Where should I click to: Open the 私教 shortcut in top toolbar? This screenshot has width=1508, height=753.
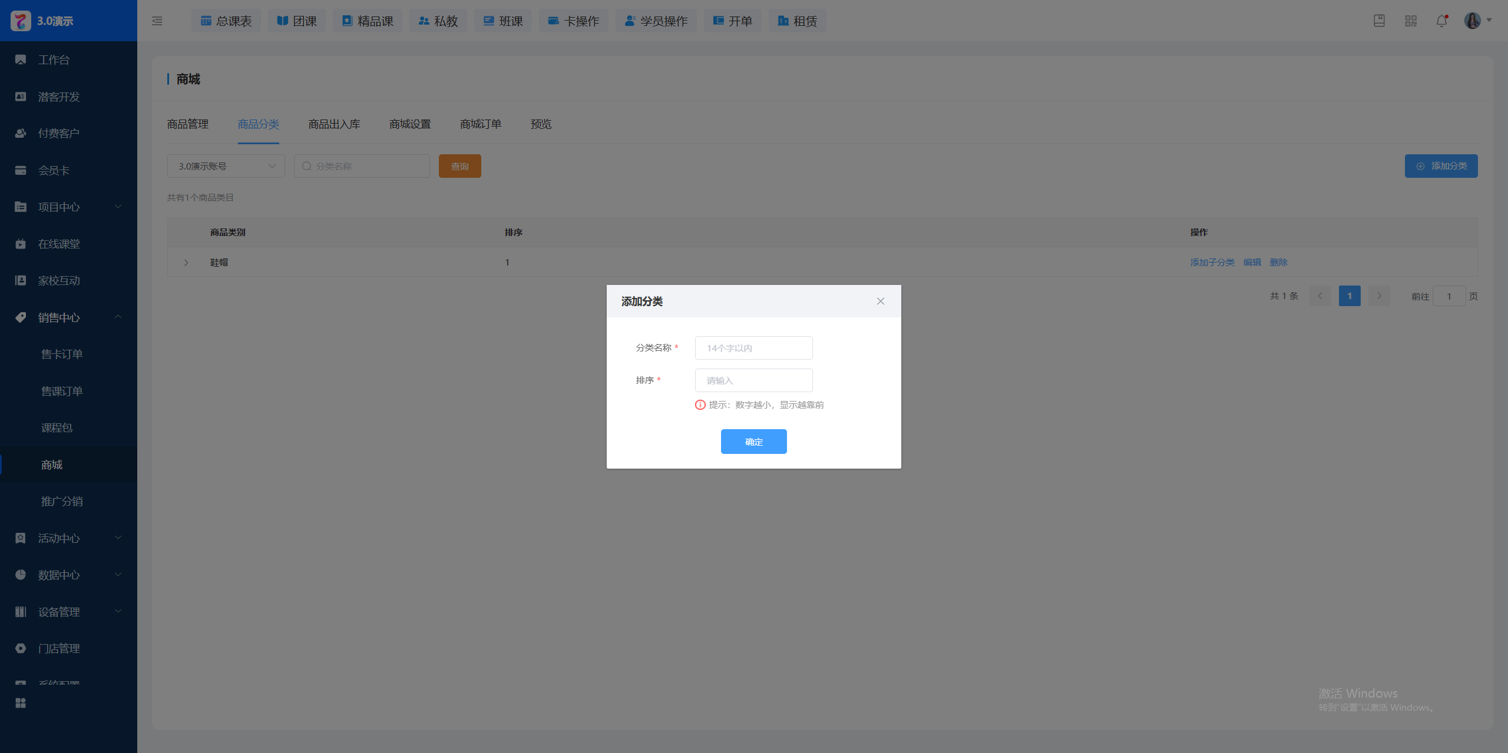click(x=438, y=21)
